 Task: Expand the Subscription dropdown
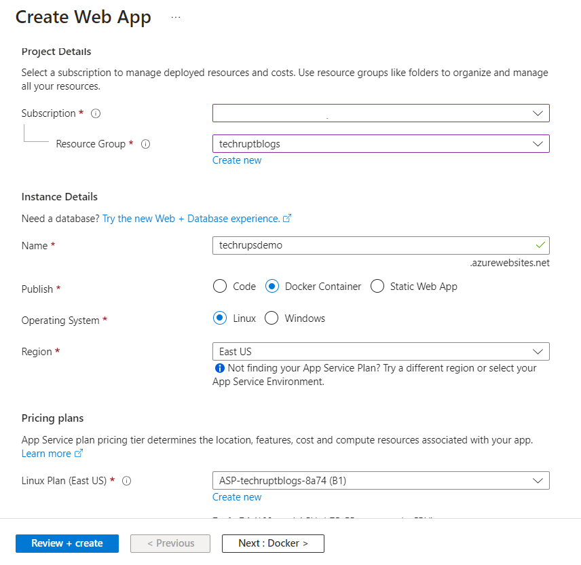click(381, 113)
